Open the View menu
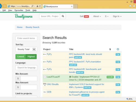Screen dimensions: 136x102 [10, 10]
